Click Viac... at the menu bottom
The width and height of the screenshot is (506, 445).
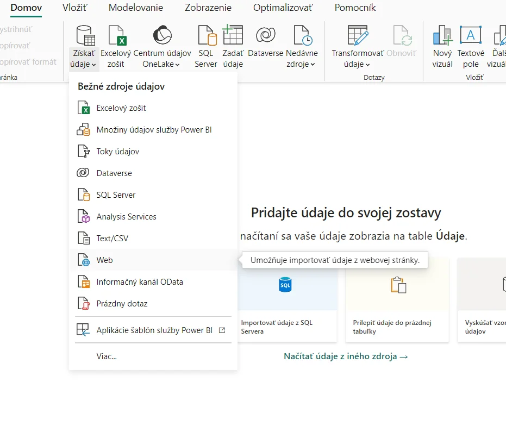107,356
